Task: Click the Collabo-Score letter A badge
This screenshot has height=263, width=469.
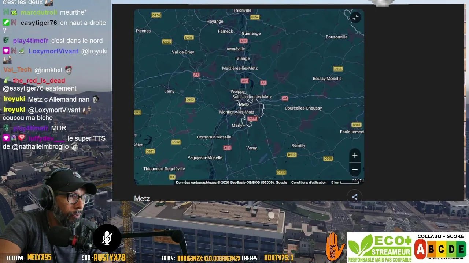Action: click(420, 249)
